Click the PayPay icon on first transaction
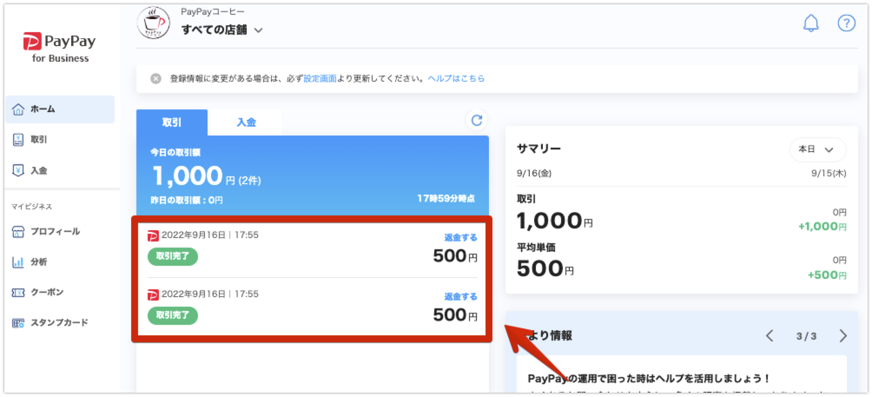872x397 pixels. pos(153,236)
